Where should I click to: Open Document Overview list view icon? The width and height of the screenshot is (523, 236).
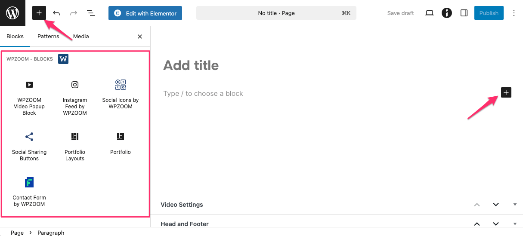[91, 13]
